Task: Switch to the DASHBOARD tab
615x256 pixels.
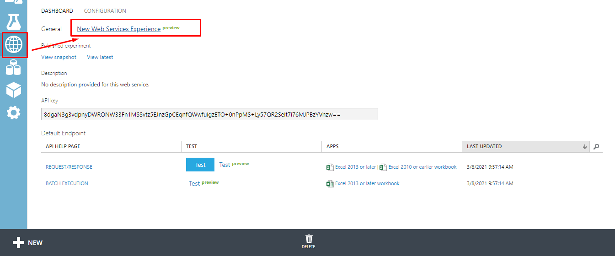Action: [x=57, y=11]
